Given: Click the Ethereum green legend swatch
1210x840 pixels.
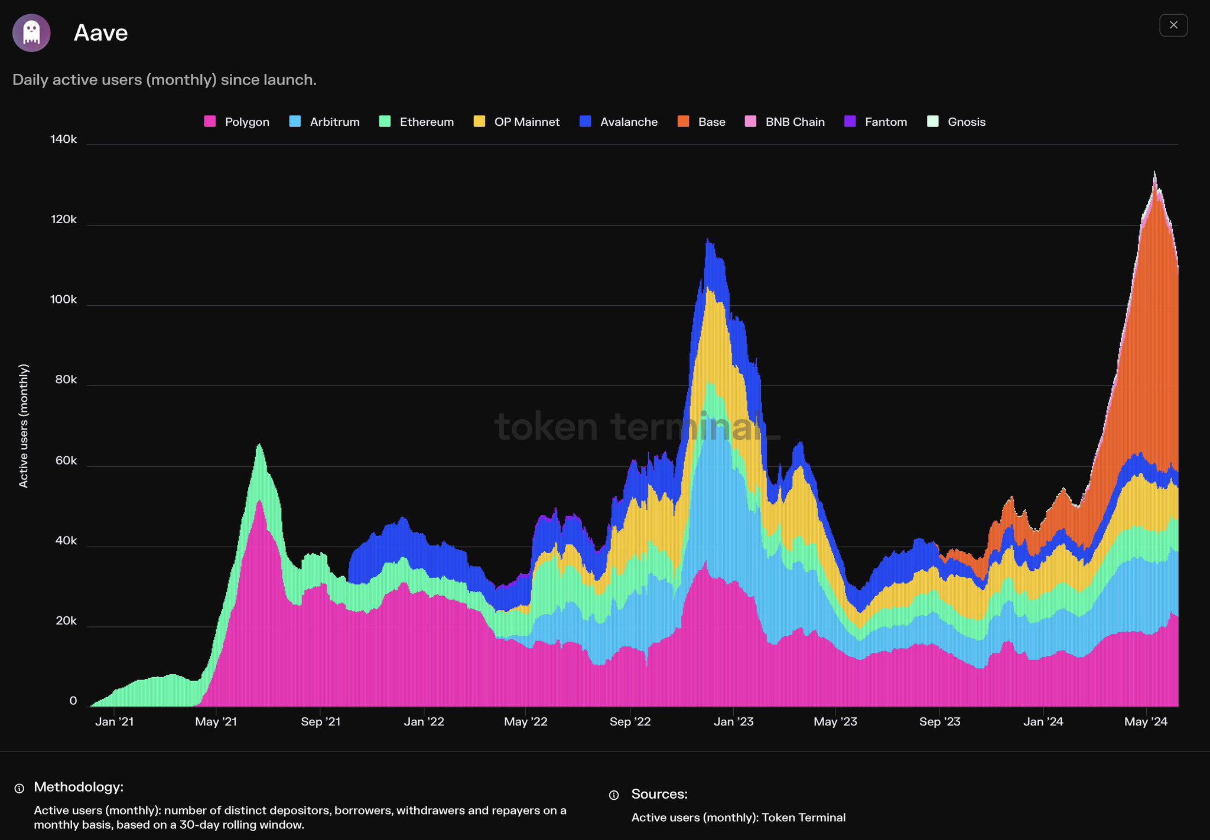Looking at the screenshot, I should (385, 122).
